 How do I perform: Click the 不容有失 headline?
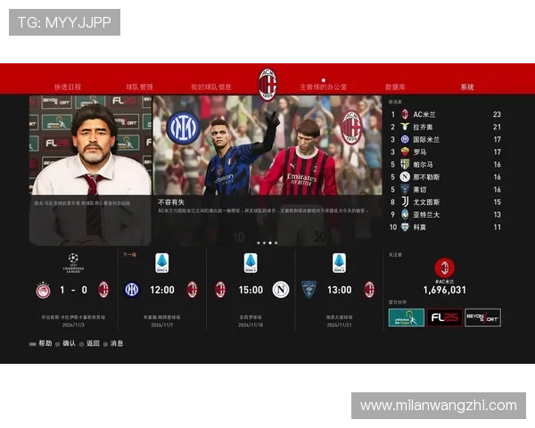171,202
